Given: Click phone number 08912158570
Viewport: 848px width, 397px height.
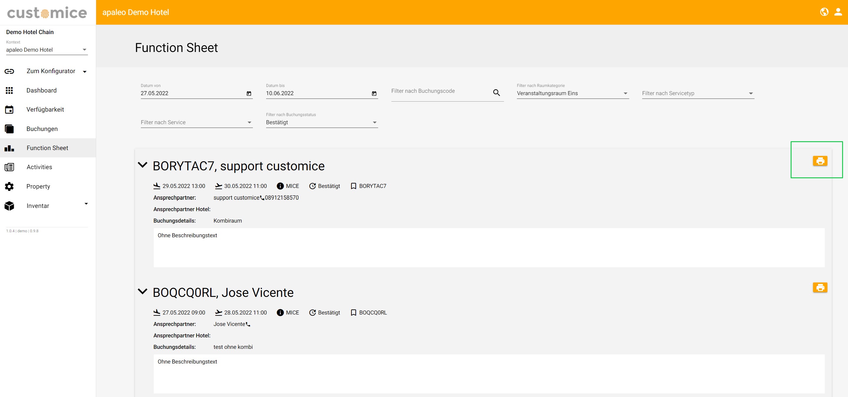Looking at the screenshot, I should [282, 198].
